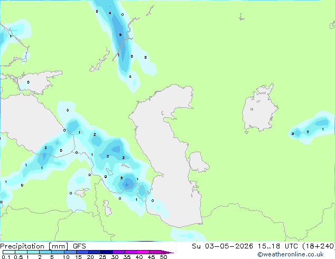Select the '10' legend scale label
This screenshot has width=335, height=259.
66,257
